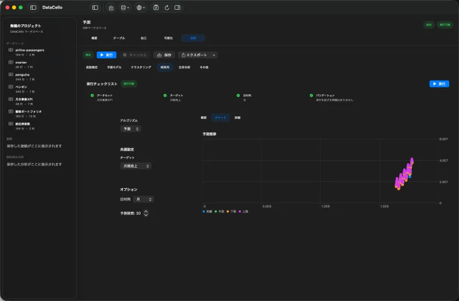Open the 予測モデル analysis category

(114, 67)
